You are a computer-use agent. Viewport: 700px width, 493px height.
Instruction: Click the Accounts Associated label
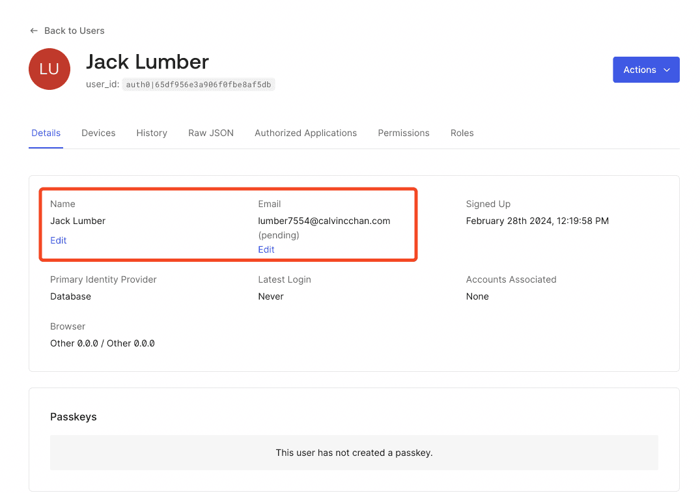tap(511, 279)
